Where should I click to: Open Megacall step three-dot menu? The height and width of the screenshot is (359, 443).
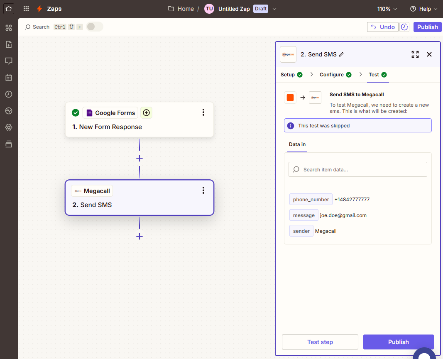[x=203, y=190]
